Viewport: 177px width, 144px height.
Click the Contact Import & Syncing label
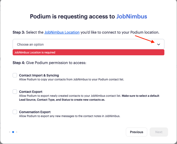tap(39, 75)
